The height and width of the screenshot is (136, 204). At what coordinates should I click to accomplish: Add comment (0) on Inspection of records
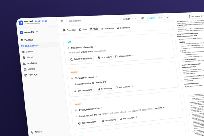click(124, 56)
